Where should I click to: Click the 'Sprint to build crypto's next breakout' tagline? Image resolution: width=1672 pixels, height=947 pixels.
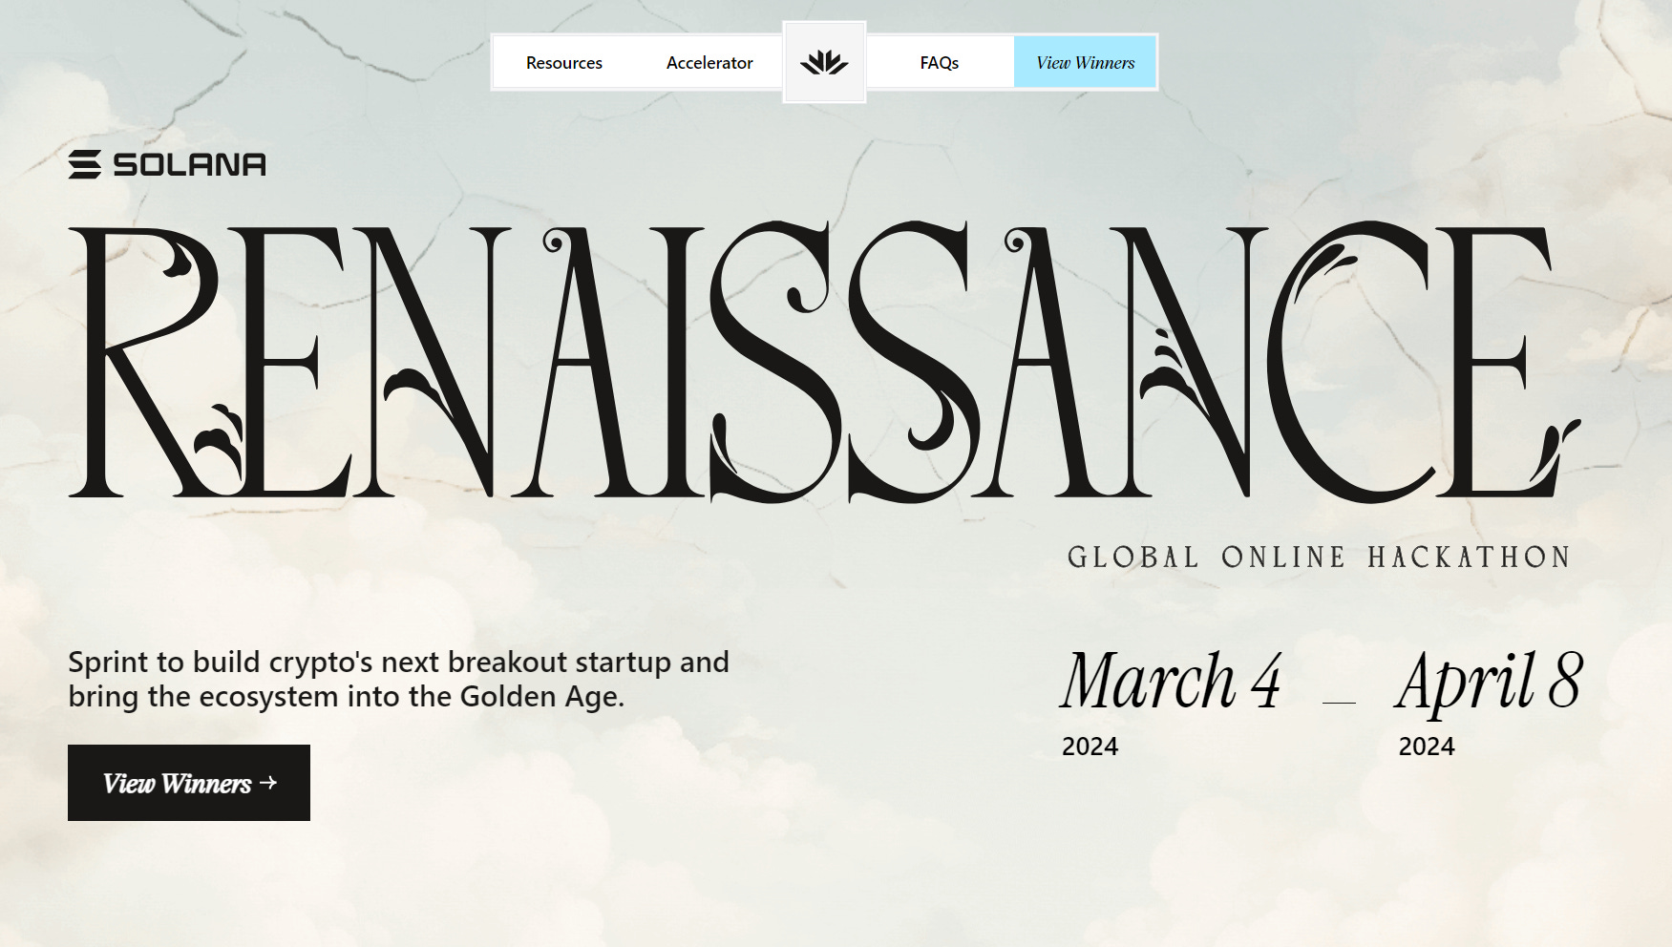click(398, 679)
